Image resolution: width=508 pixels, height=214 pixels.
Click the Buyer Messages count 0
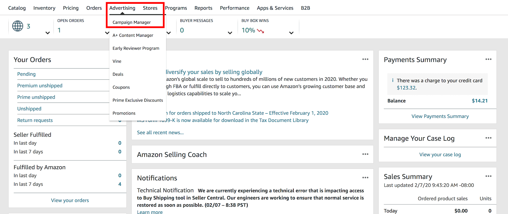pos(182,30)
